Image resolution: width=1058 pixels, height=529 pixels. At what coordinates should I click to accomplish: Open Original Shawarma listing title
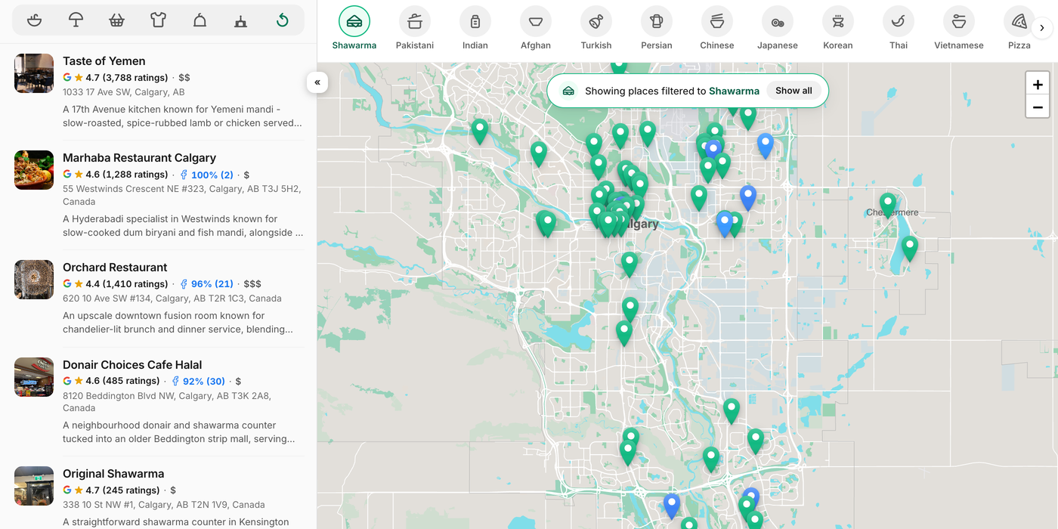tap(113, 474)
